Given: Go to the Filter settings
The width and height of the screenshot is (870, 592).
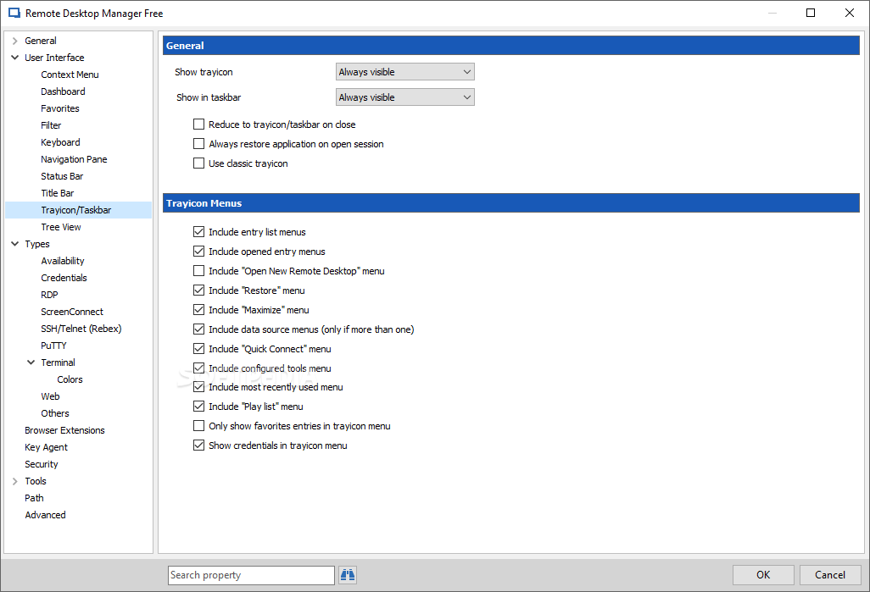Looking at the screenshot, I should pyautogui.click(x=51, y=125).
